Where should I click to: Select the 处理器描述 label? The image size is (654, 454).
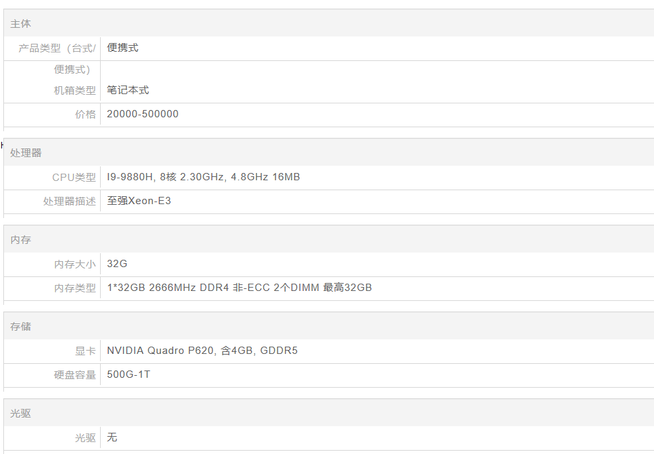tap(70, 201)
